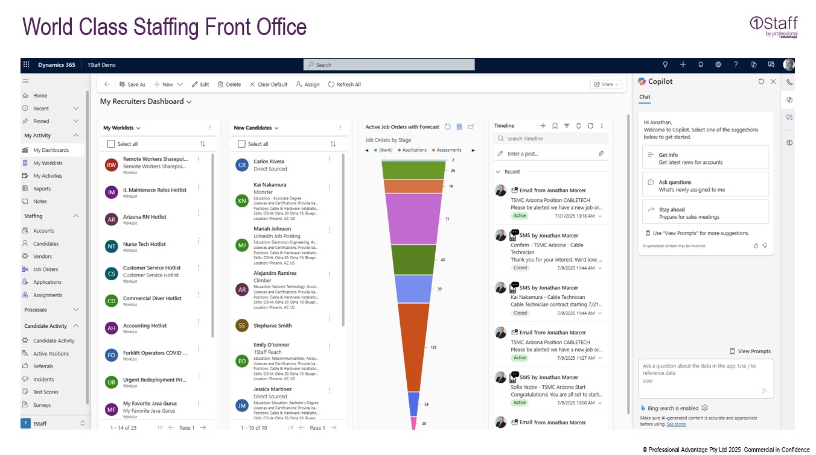Refresh the Active Job Orders chart
The width and height of the screenshot is (816, 455).
point(447,127)
